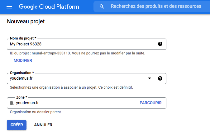Click the Organisation helper text below dropdown
Screen dimensions: 210x135
(71, 87)
